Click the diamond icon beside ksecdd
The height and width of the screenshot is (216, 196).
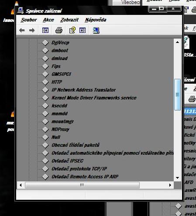(x=45, y=106)
